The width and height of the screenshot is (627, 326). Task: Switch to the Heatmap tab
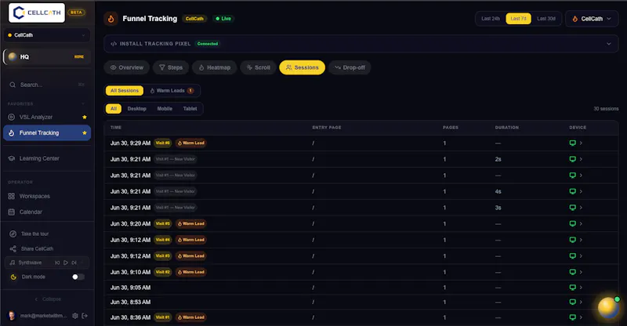(x=214, y=67)
